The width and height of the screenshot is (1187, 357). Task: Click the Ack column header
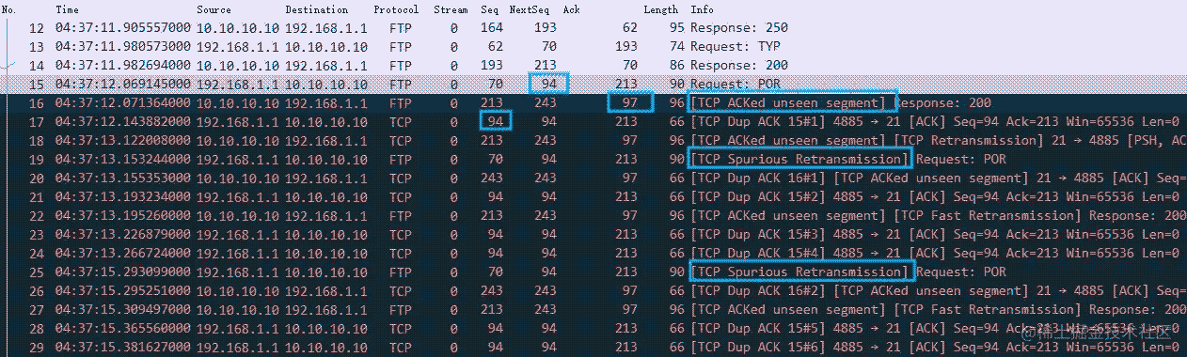coord(572,9)
